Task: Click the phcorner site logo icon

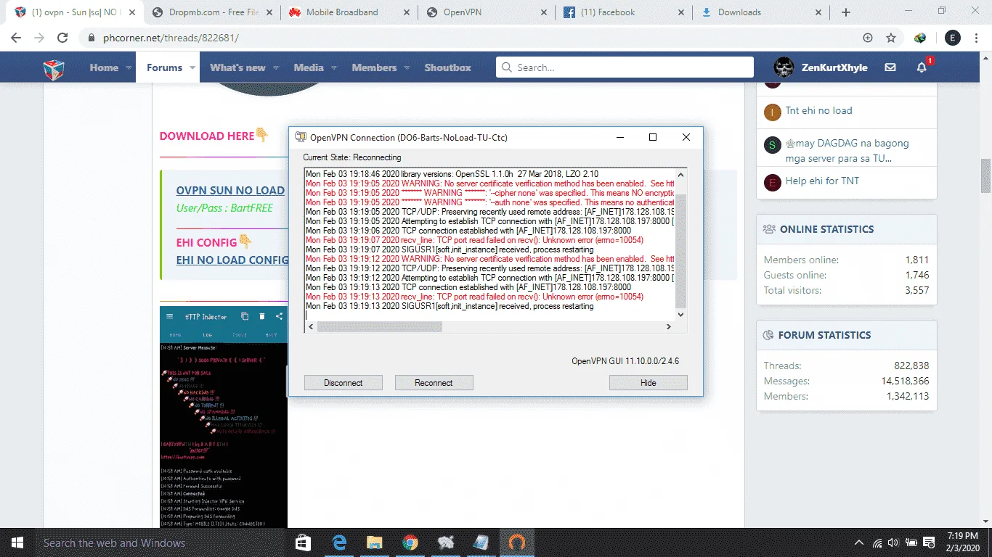Action: click(54, 68)
